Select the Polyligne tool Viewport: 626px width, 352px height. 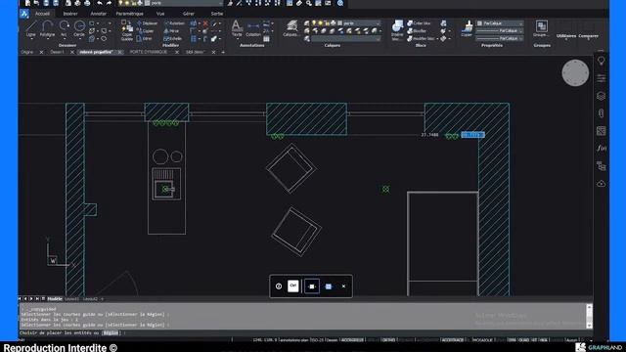coord(48,28)
